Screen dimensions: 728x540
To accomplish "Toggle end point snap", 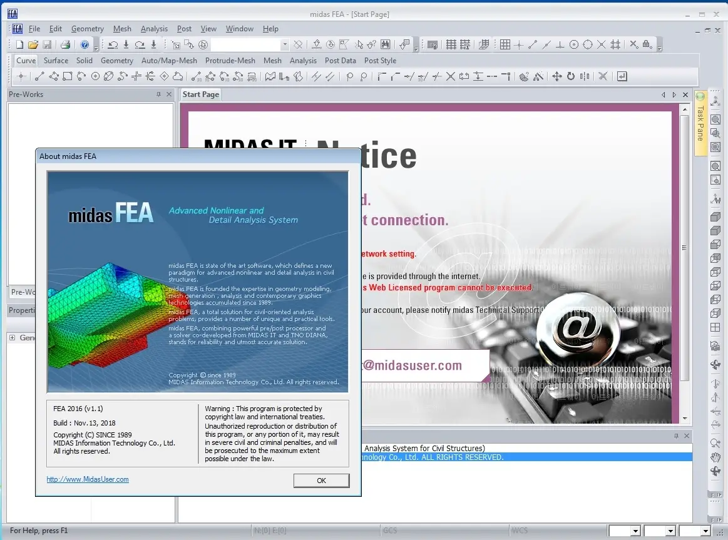I will (x=533, y=44).
